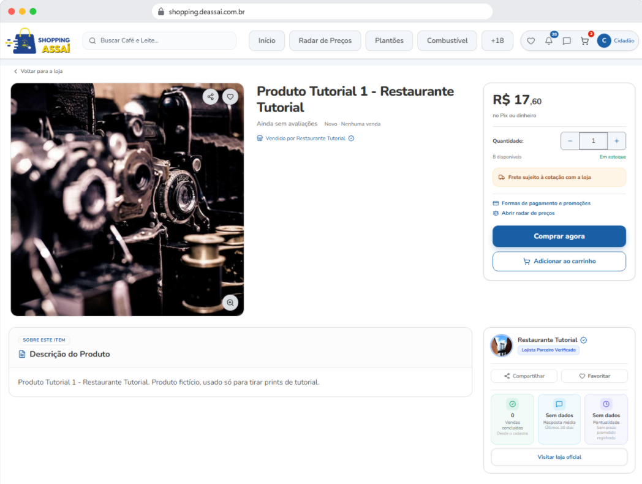The height and width of the screenshot is (484, 642).
Task: Click the Restaurante Tutorial store avatar
Action: [x=502, y=345]
